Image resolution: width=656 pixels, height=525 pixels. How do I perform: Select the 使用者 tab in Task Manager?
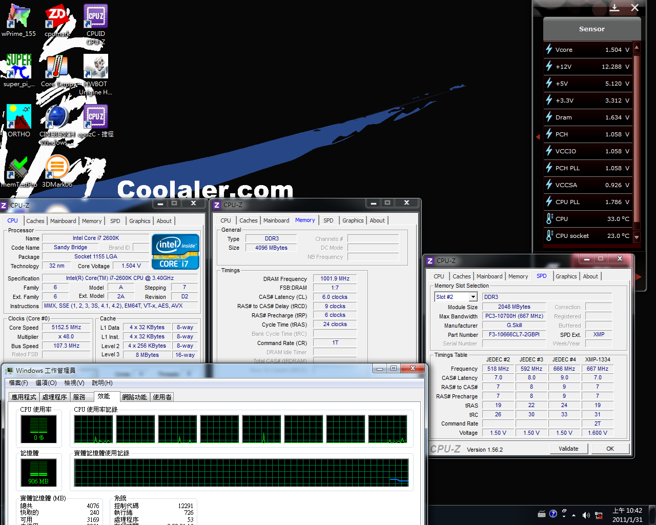pos(162,397)
